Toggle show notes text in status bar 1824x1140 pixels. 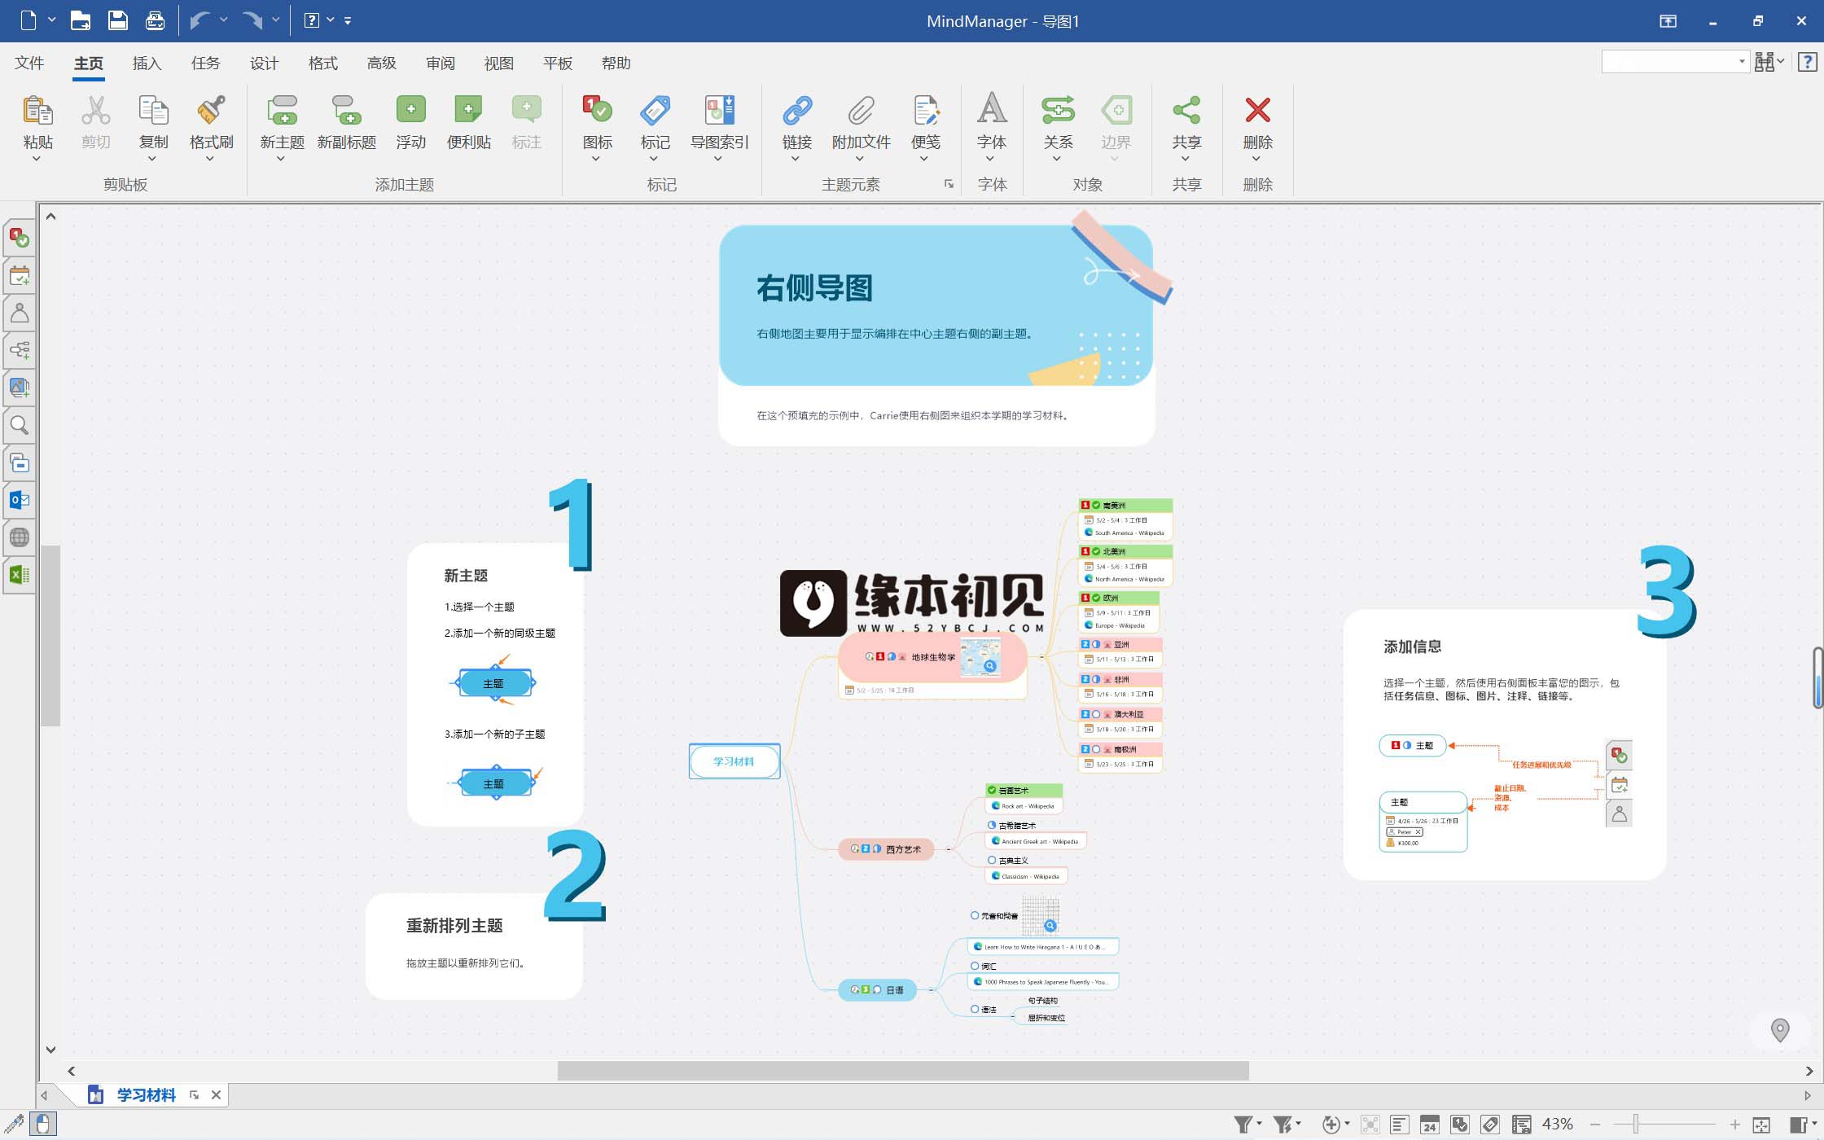tap(1399, 1125)
